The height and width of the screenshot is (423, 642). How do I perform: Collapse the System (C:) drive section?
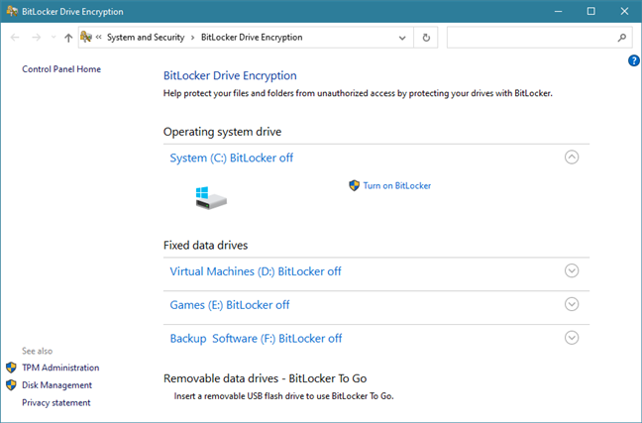(572, 158)
